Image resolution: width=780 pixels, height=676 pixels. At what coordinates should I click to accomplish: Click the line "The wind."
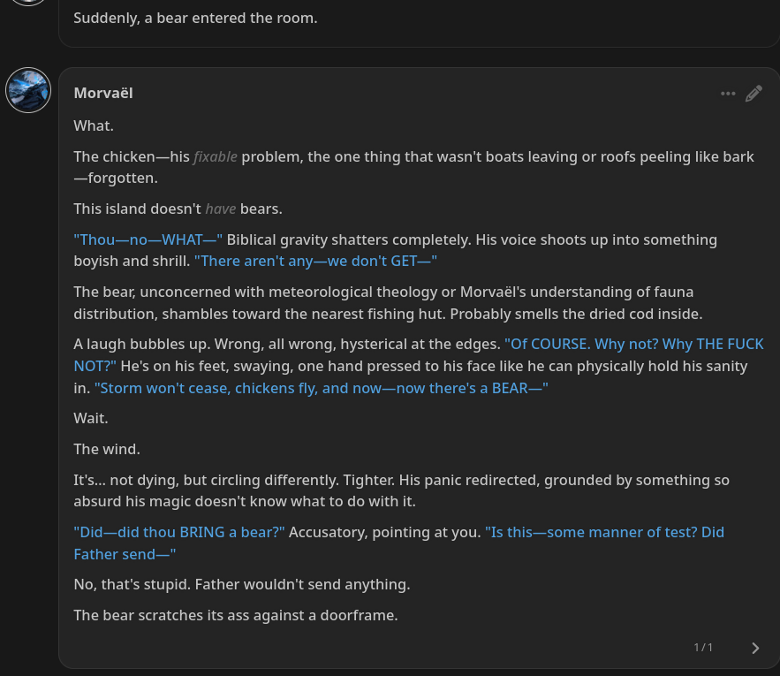click(107, 449)
